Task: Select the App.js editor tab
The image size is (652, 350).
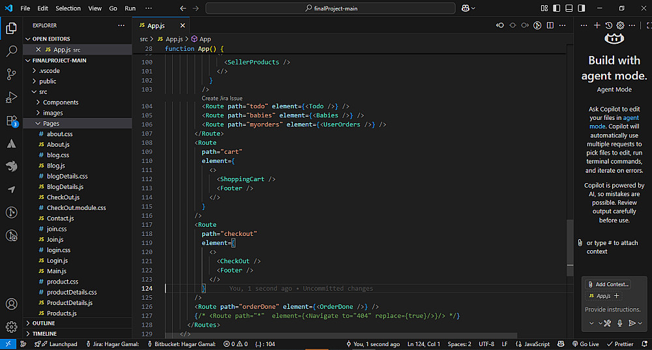Action: [157, 25]
